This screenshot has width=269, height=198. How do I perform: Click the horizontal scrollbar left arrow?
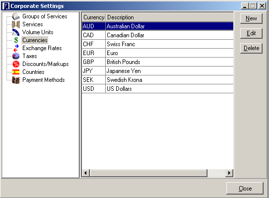(86, 173)
